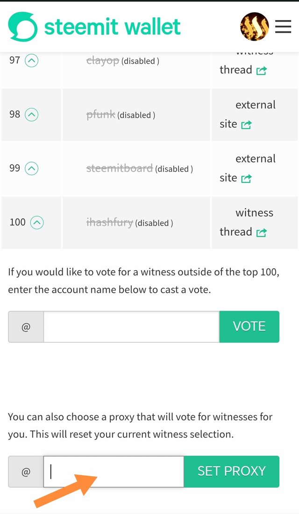
Task: Click the pfunk witness name
Action: tap(100, 115)
